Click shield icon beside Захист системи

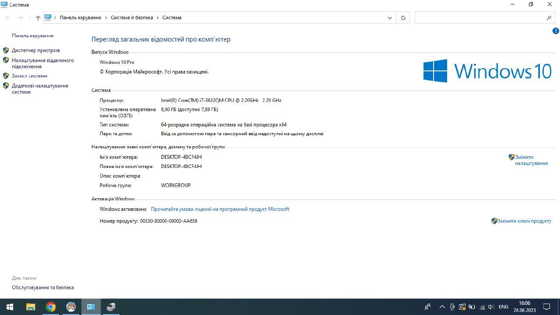[6, 76]
